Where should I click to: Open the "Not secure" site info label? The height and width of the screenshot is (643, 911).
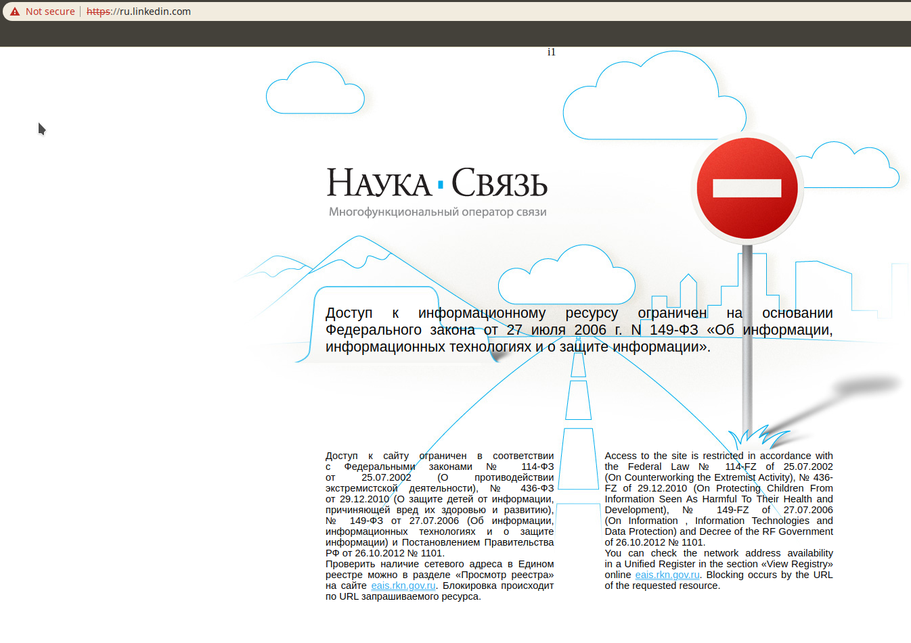click(x=50, y=11)
